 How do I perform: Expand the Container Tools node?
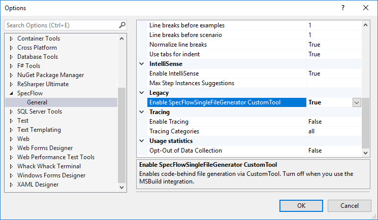(11, 39)
